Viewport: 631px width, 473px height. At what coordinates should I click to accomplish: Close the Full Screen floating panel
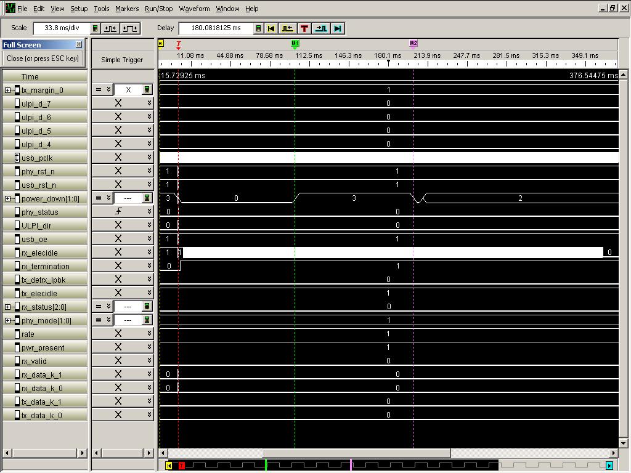(79, 44)
